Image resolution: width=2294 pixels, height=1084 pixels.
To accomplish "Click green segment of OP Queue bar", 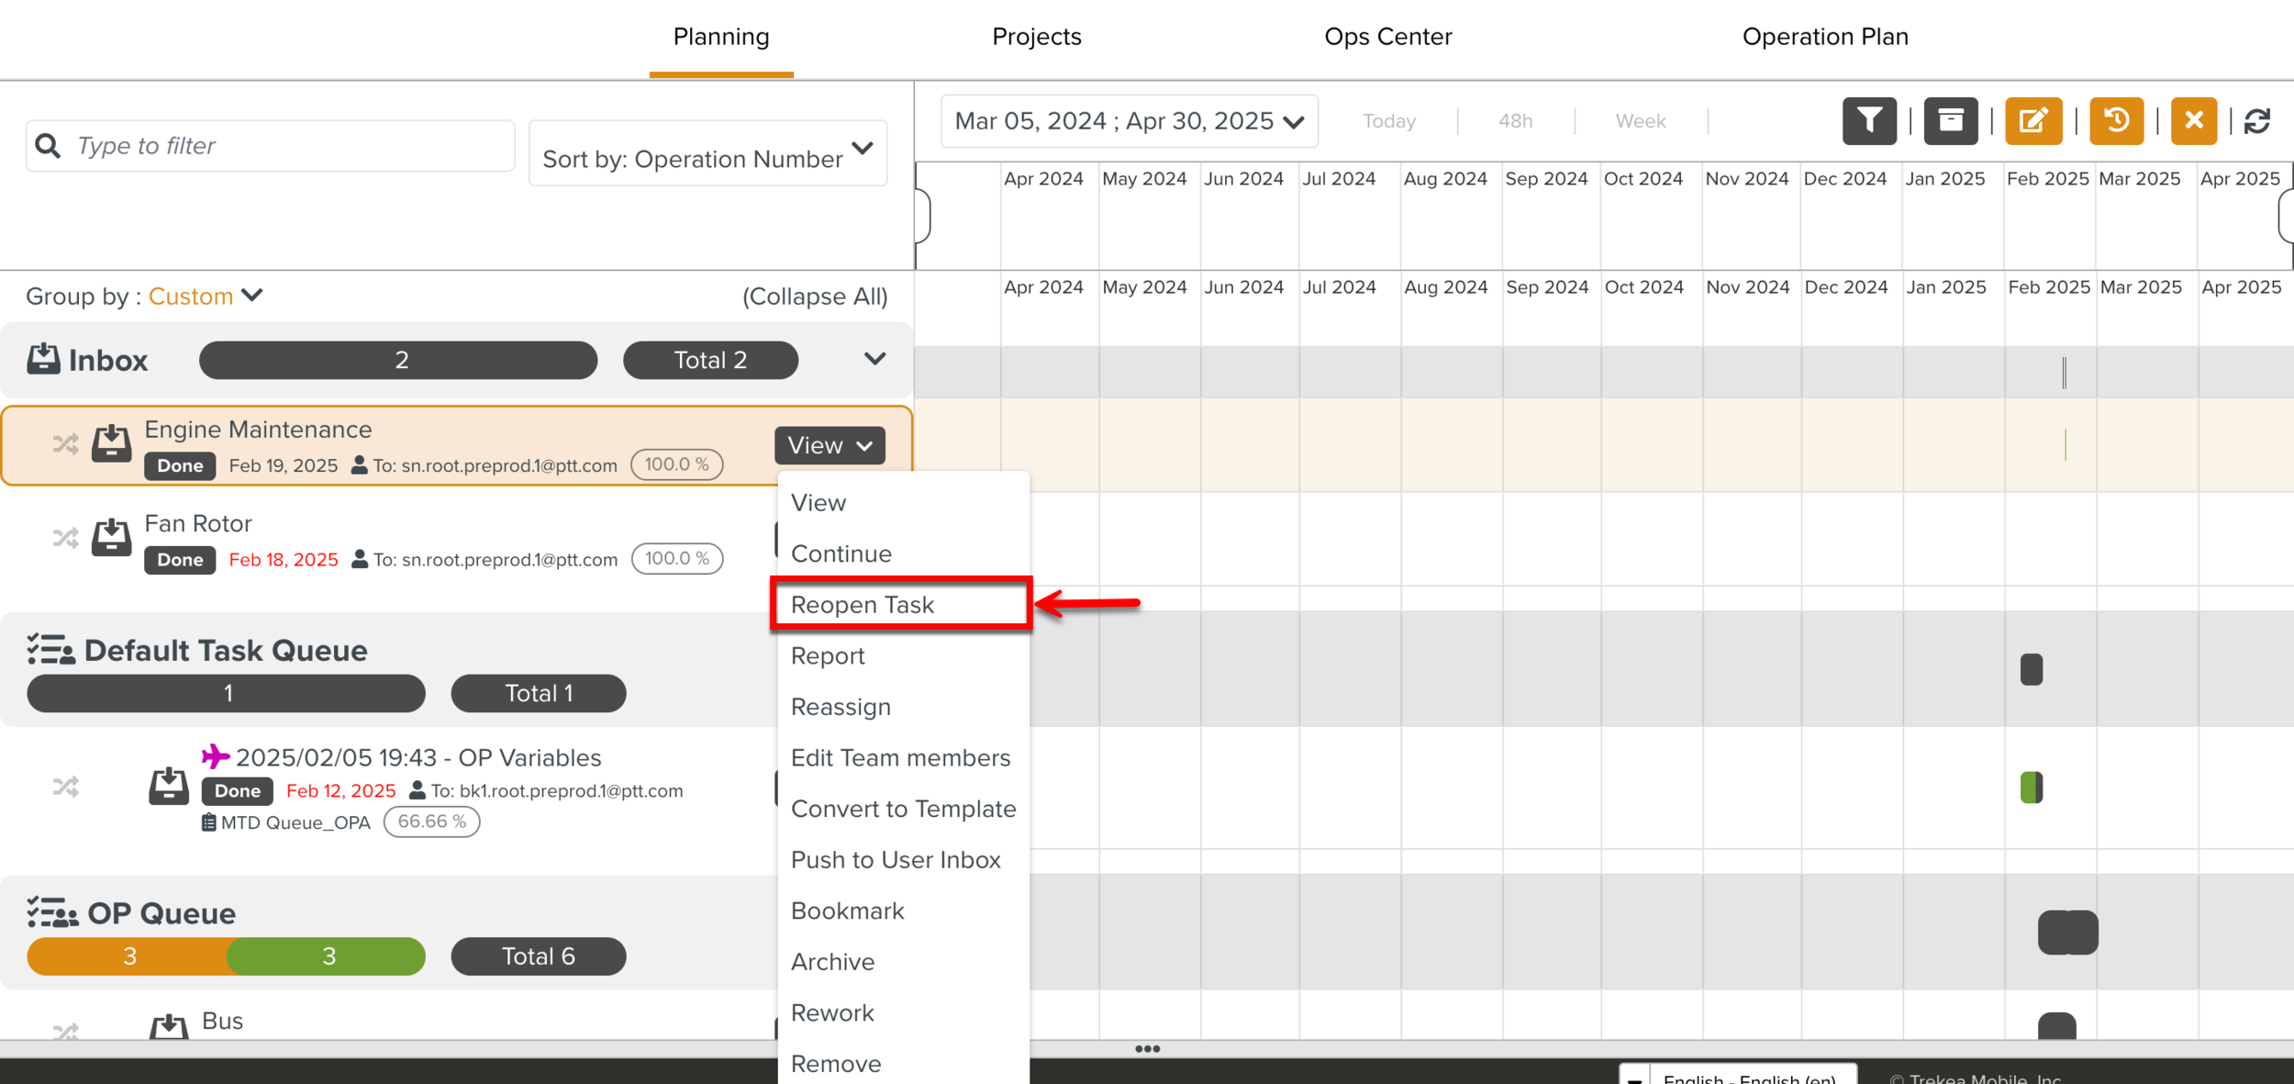I will coord(327,956).
